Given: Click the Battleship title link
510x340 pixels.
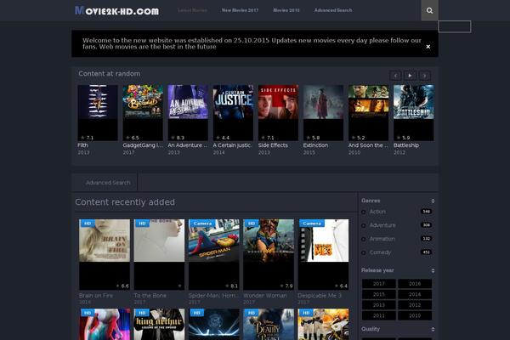Looking at the screenshot, I should [406, 145].
